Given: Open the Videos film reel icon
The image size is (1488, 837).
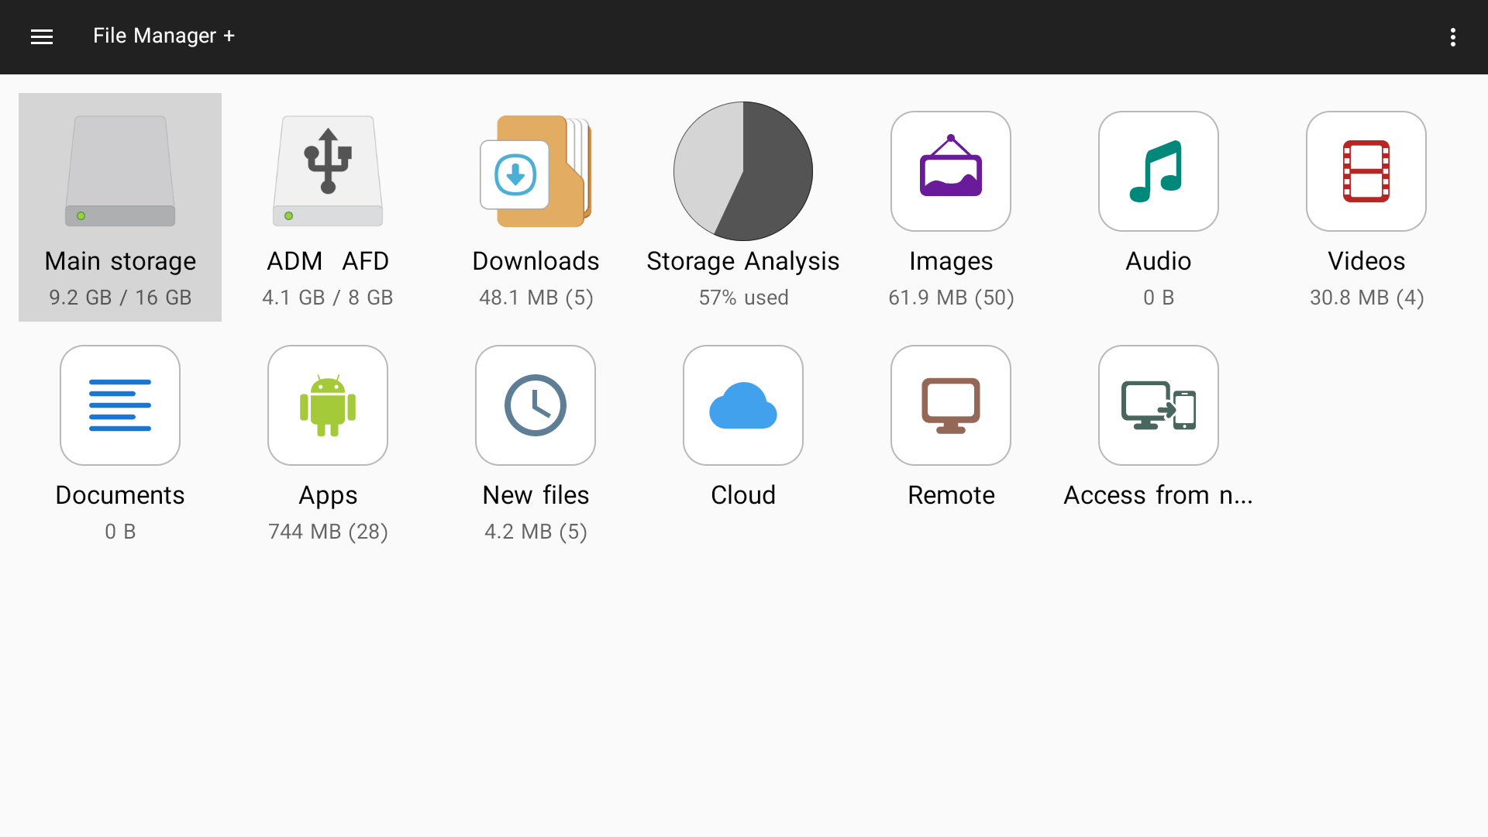Looking at the screenshot, I should 1366,171.
